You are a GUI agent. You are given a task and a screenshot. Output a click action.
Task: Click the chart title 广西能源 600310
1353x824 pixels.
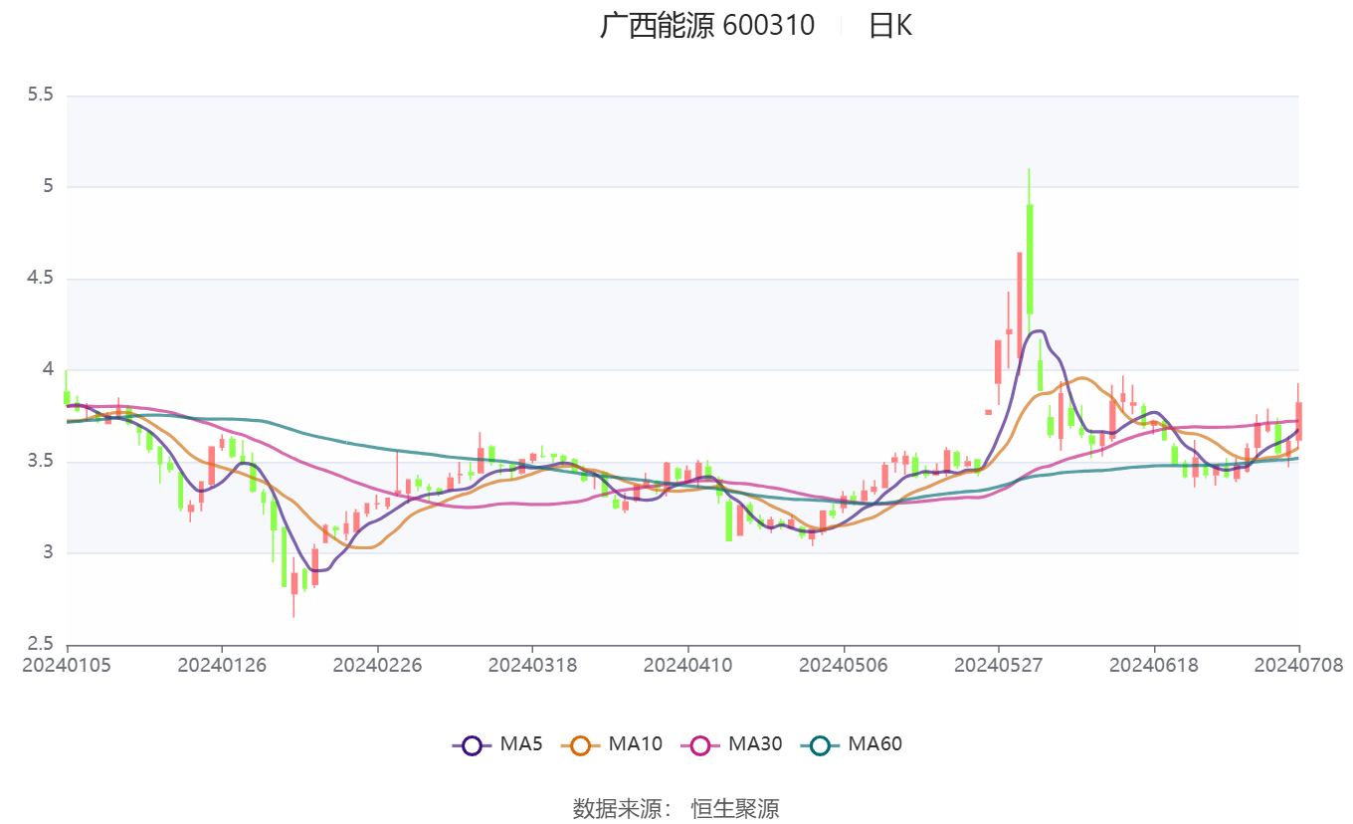click(706, 25)
